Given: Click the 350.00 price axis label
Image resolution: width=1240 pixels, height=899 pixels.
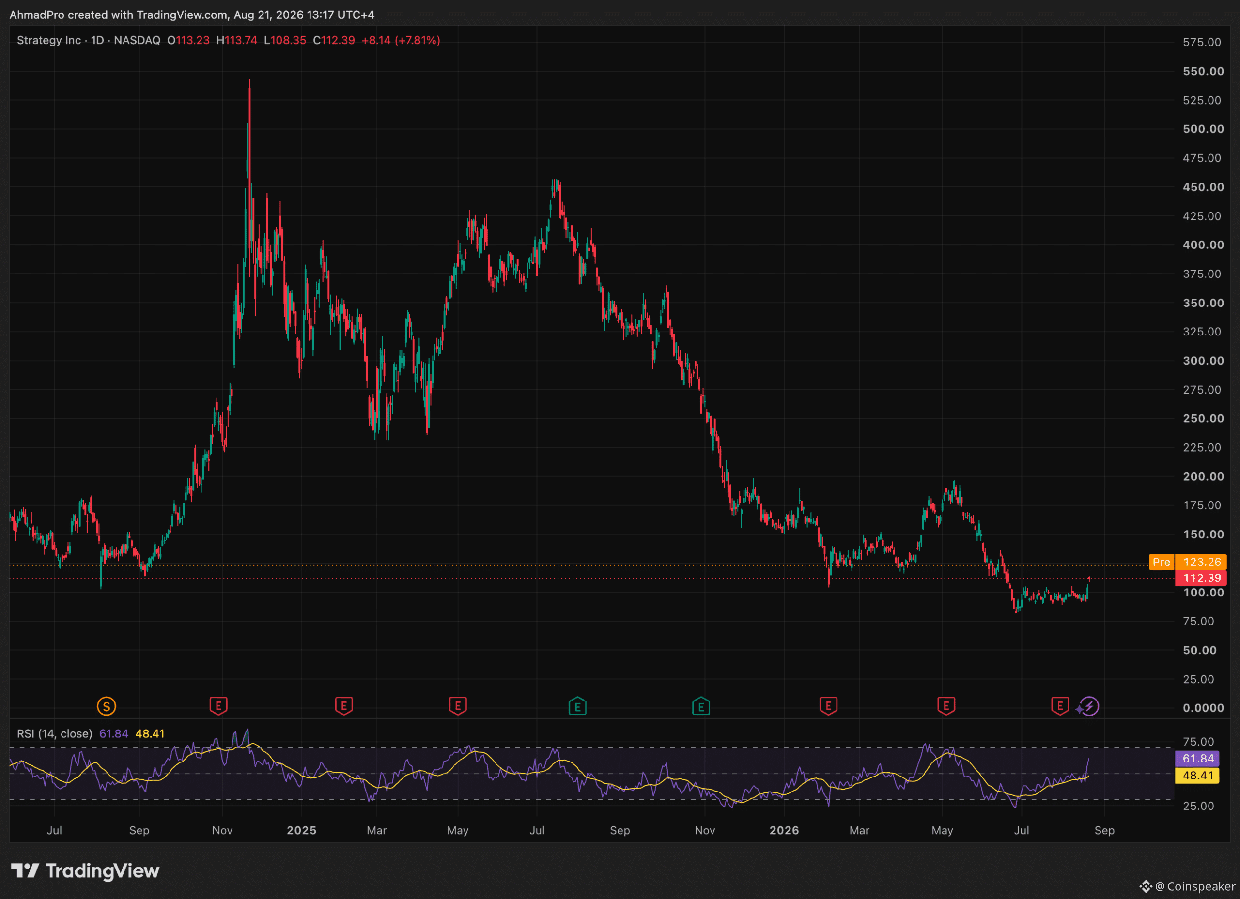Looking at the screenshot, I should click(x=1203, y=303).
